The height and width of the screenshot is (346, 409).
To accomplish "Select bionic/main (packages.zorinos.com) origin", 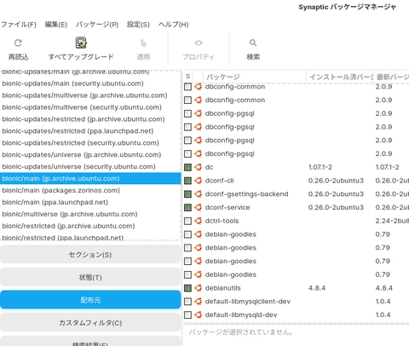I will [90, 190].
